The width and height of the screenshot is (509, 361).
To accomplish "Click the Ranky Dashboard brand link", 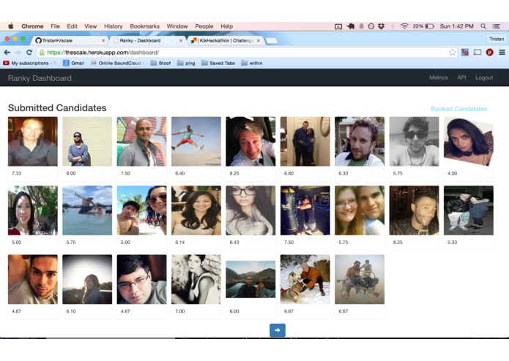I will tap(40, 78).
